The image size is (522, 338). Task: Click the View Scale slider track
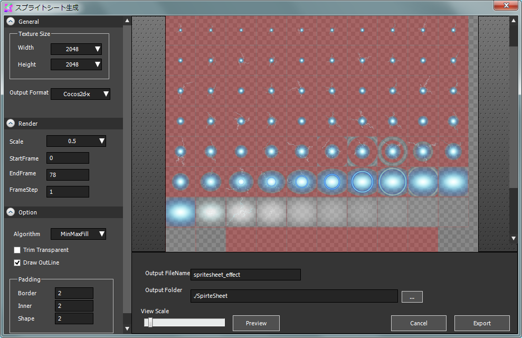tap(184, 322)
